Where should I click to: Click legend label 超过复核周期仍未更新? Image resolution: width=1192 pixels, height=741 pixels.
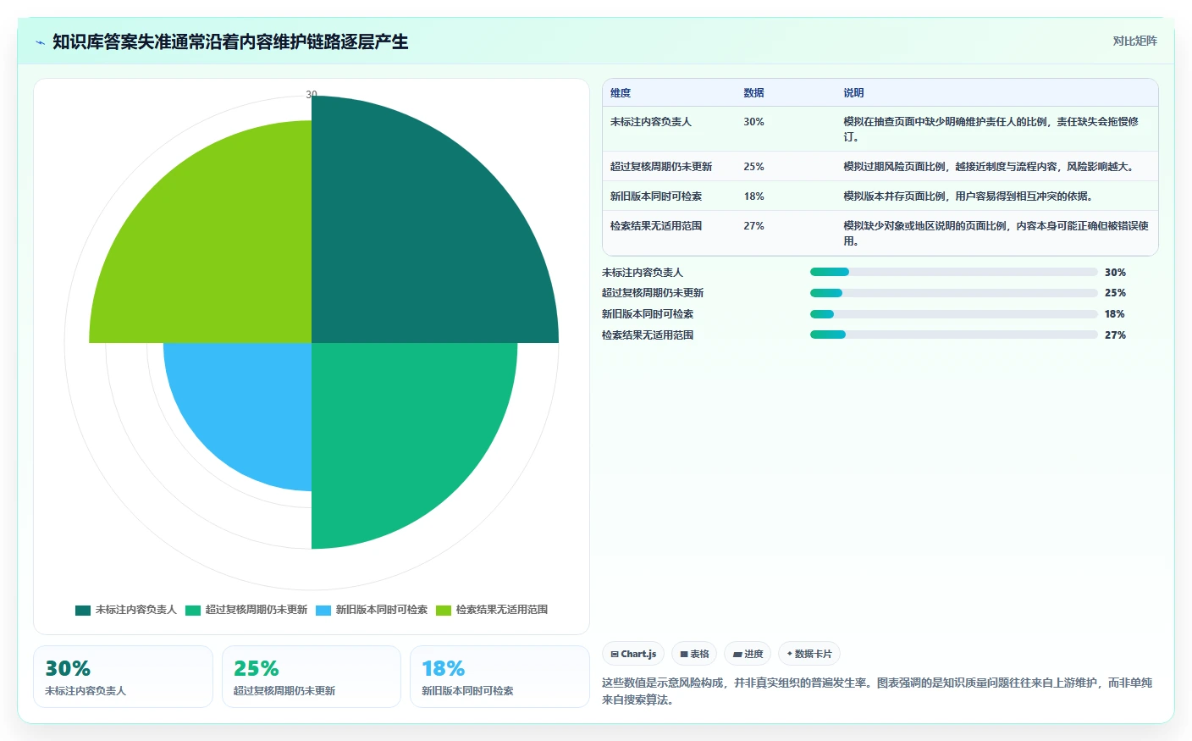pos(257,610)
